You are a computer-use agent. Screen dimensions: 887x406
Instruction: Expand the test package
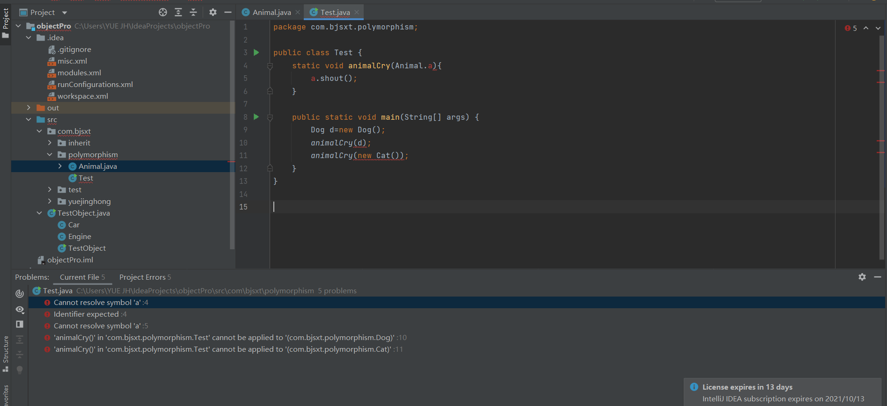(50, 189)
